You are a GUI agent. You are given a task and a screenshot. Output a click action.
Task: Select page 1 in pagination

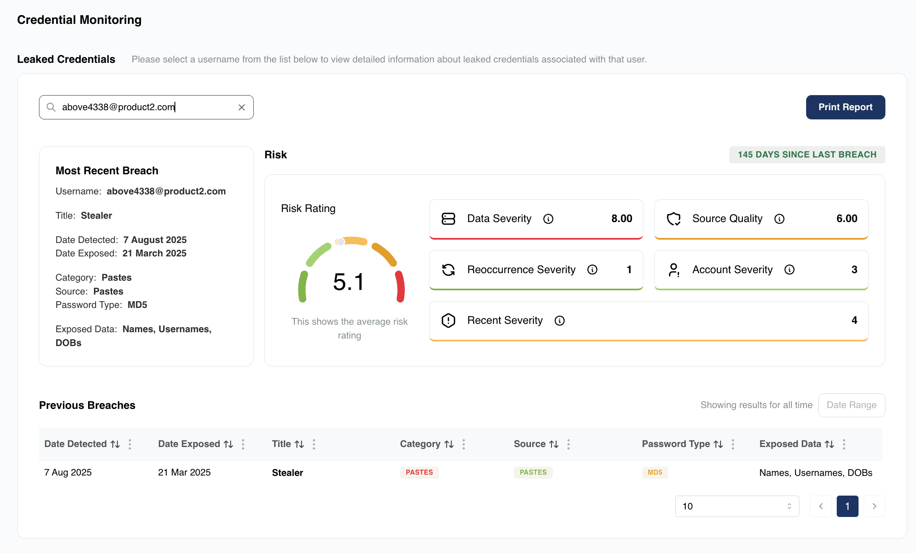coord(848,506)
